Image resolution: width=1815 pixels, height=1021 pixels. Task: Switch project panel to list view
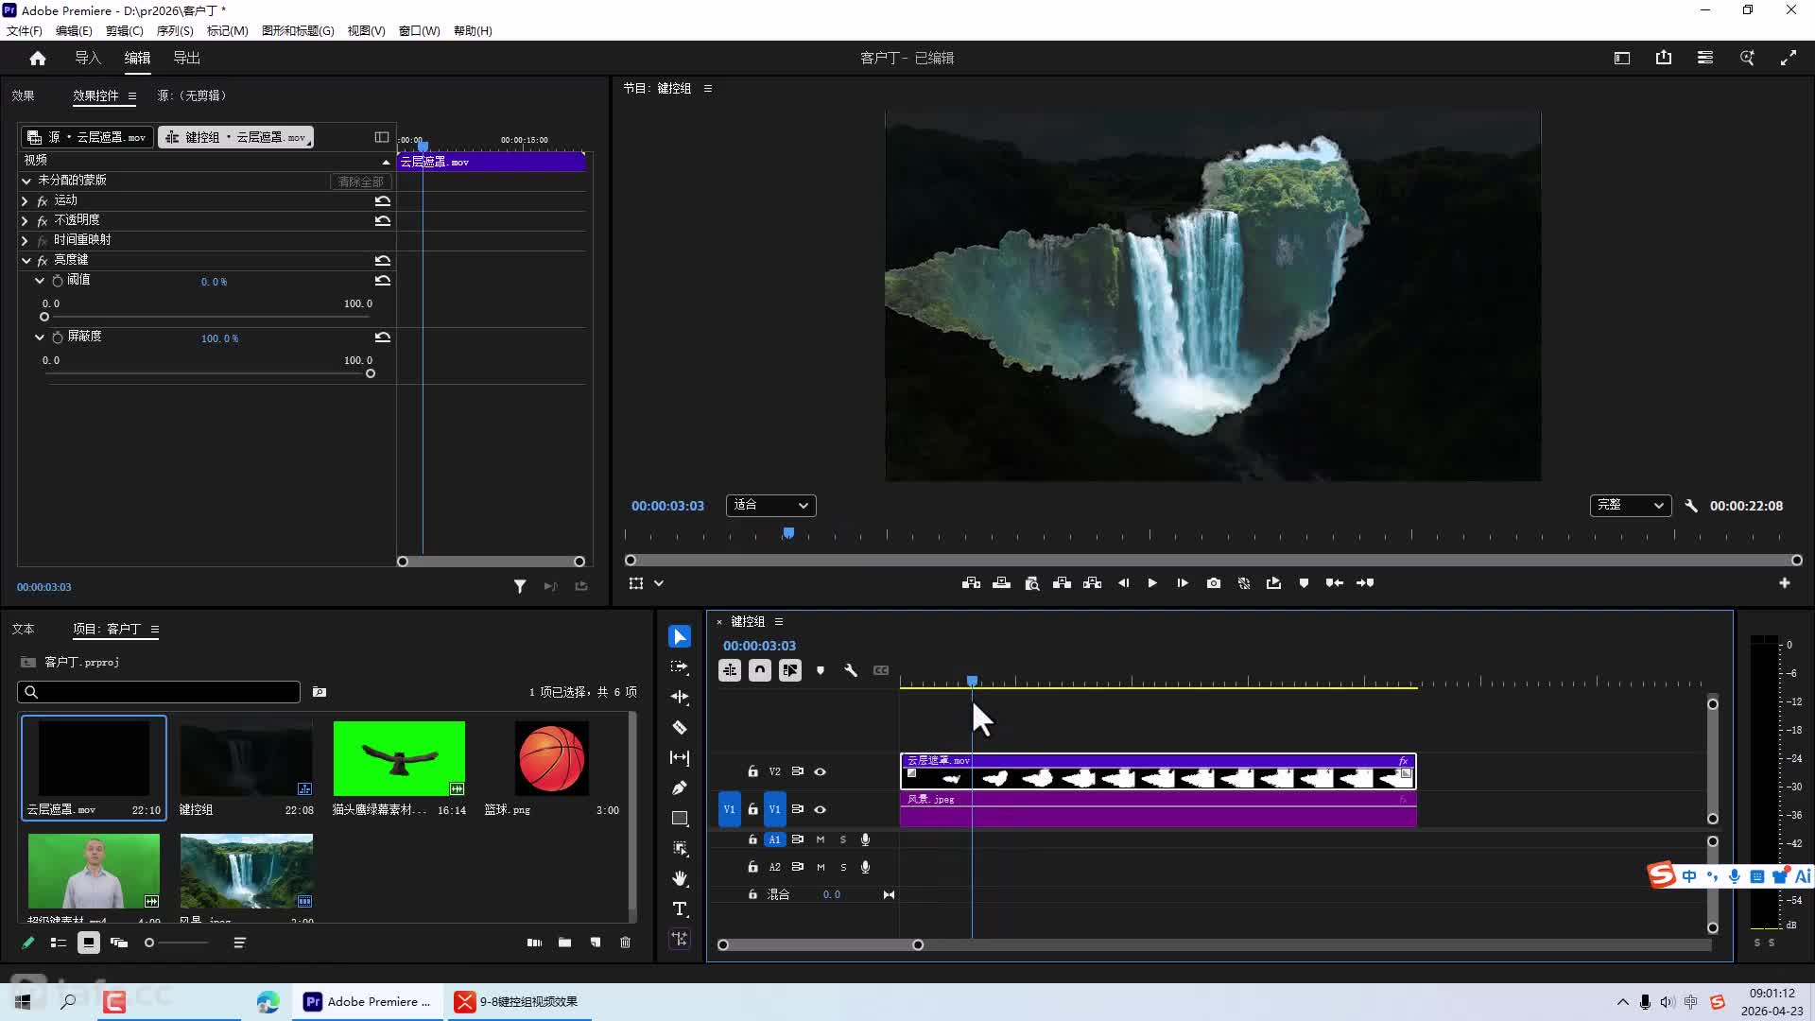[59, 943]
